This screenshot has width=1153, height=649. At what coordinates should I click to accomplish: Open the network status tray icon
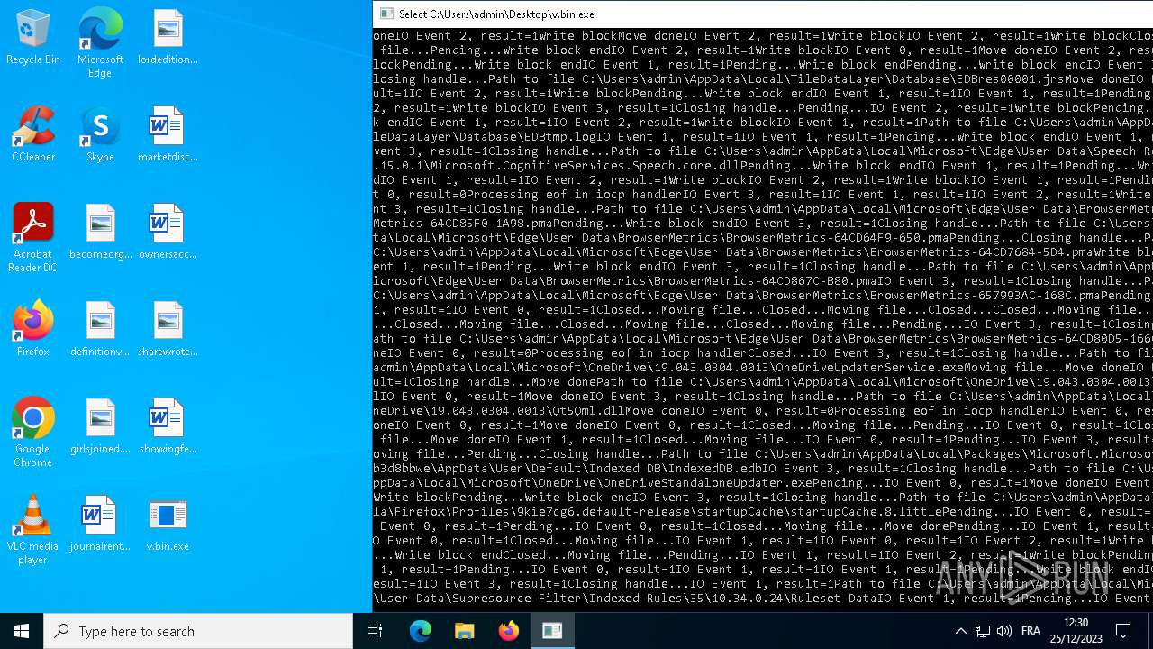tap(983, 631)
